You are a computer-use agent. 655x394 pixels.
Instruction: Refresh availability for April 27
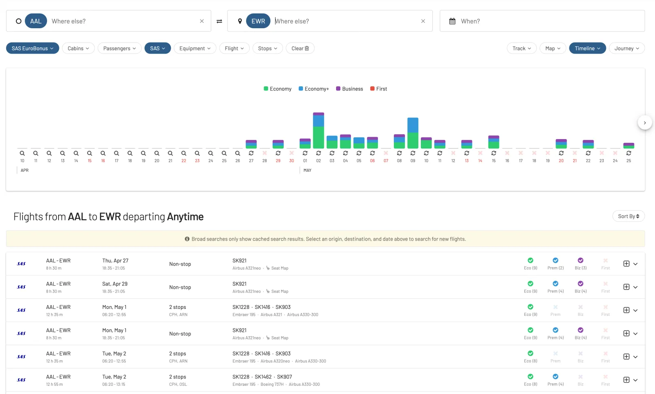[251, 153]
